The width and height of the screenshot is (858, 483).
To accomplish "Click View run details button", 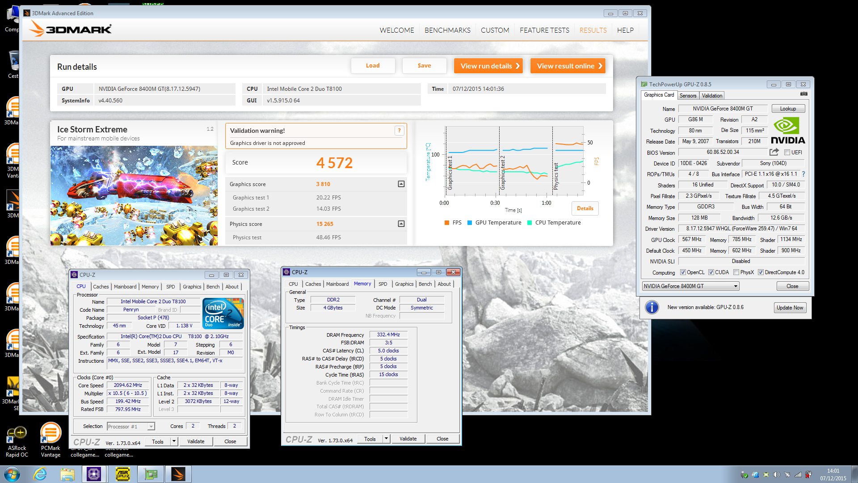I will pyautogui.click(x=488, y=66).
